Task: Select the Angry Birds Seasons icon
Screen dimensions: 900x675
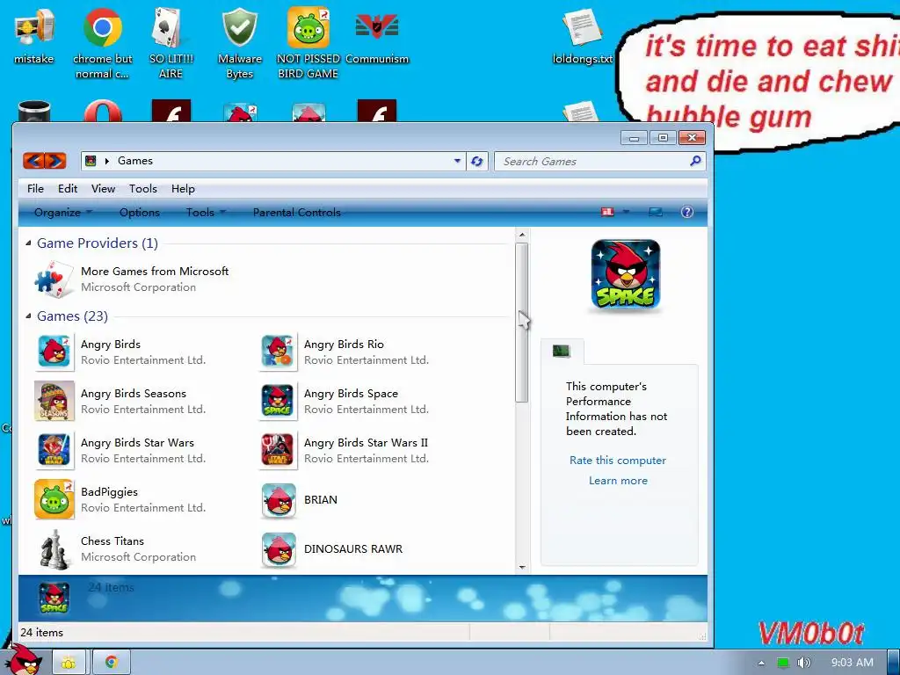Action: 54,401
